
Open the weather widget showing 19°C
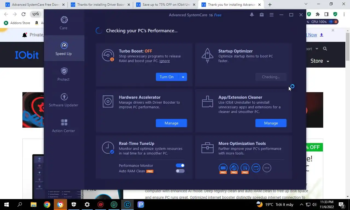tap(275, 205)
